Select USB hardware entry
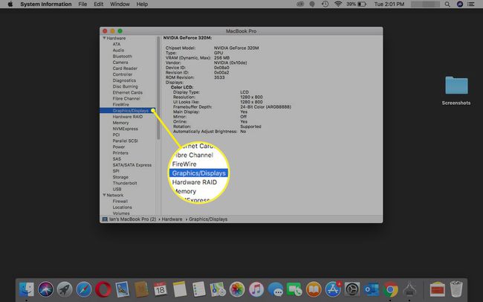 (x=117, y=189)
